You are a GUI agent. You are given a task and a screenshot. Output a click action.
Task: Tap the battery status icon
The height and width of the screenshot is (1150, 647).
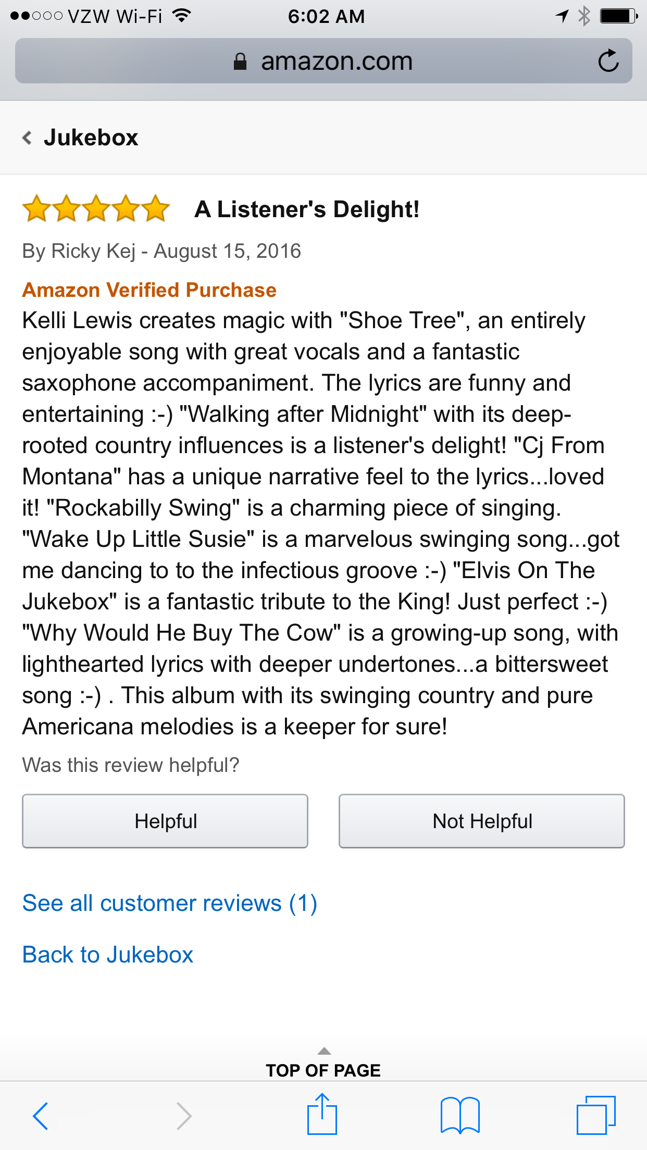(x=618, y=16)
